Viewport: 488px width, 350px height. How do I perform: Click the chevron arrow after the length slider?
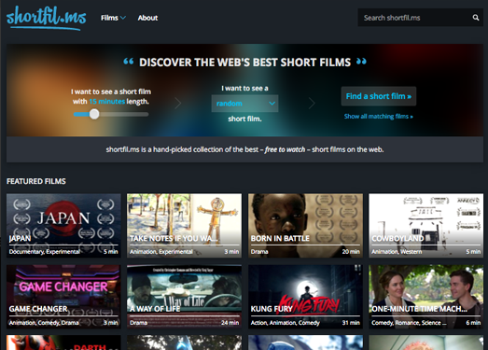[178, 103]
